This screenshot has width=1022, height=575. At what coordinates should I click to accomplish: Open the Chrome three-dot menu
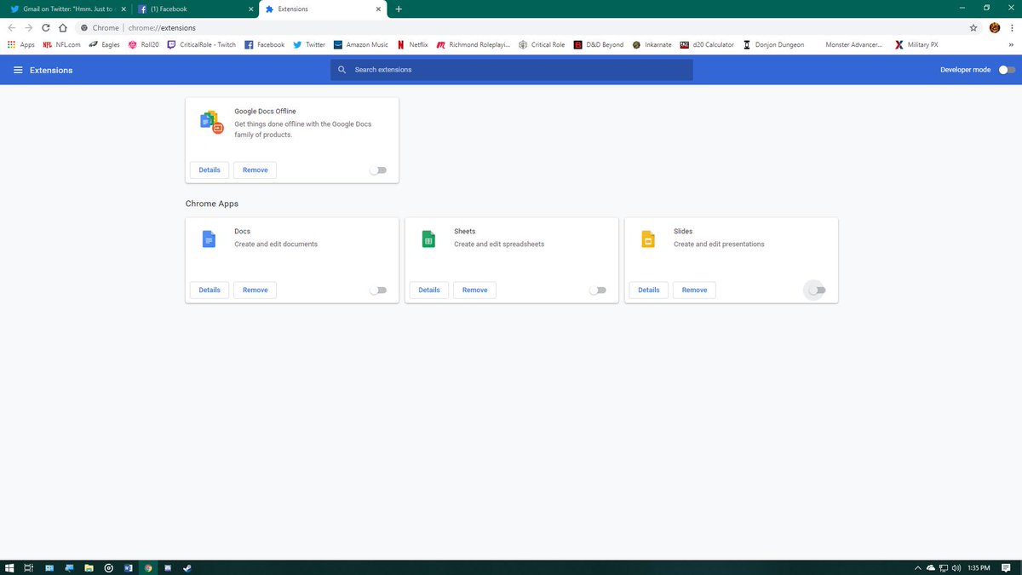(x=1012, y=27)
